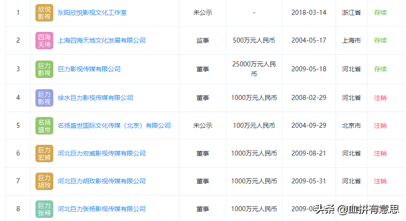Open 东阳欣悦影视文化工作室 company link

[x=92, y=13]
